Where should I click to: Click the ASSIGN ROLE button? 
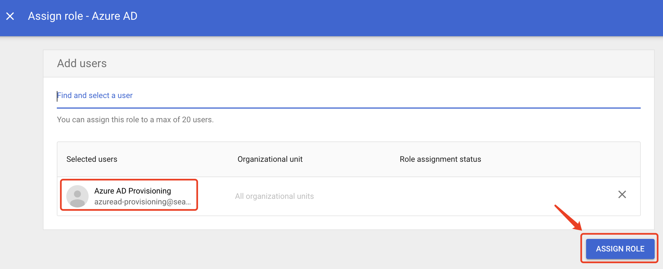click(x=620, y=248)
